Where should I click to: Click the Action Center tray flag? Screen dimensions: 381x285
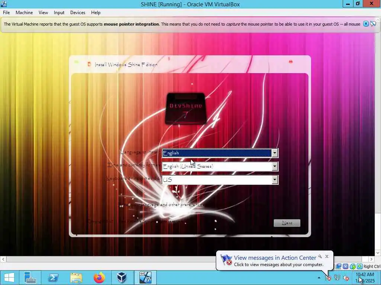point(328,278)
